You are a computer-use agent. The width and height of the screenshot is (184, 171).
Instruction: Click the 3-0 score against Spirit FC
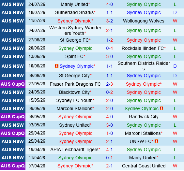(110, 56)
